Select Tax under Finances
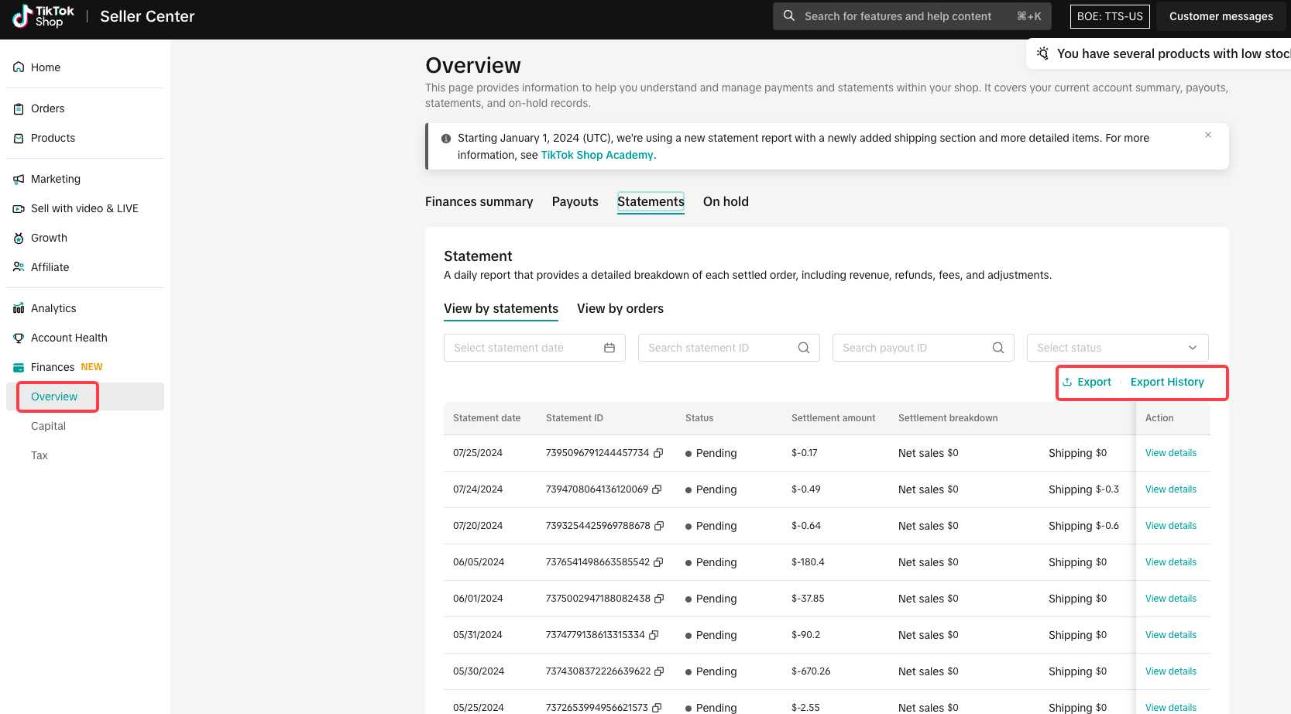Viewport: 1291px width, 714px height. [x=39, y=455]
